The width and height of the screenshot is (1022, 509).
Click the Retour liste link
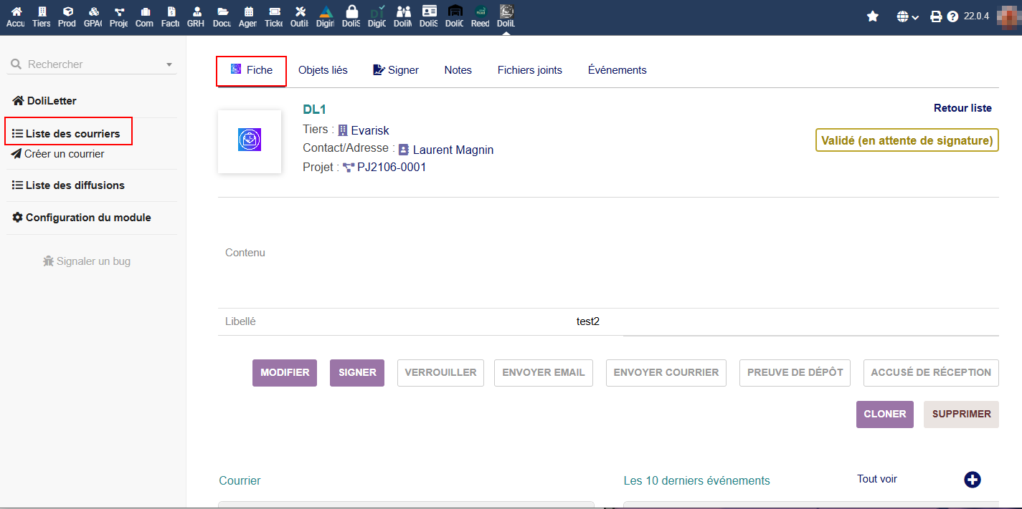[962, 108]
